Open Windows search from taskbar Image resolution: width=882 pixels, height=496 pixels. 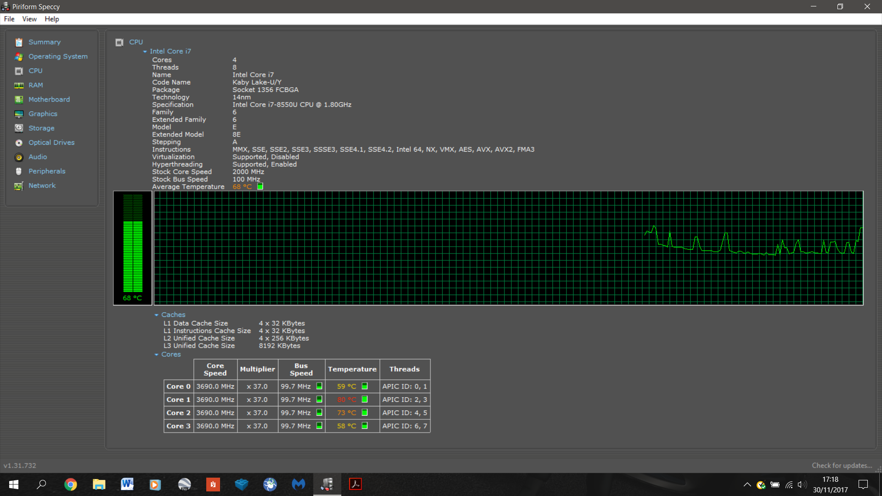42,485
